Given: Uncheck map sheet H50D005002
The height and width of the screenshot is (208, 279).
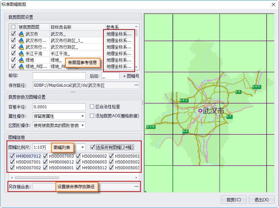Looking at the screenshot, I should point(111,162).
